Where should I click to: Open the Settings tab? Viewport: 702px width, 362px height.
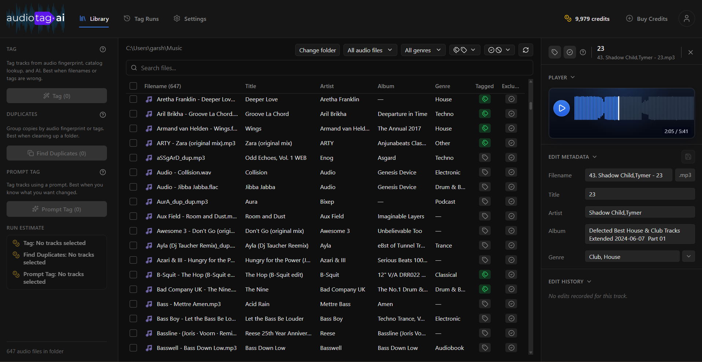coord(190,19)
